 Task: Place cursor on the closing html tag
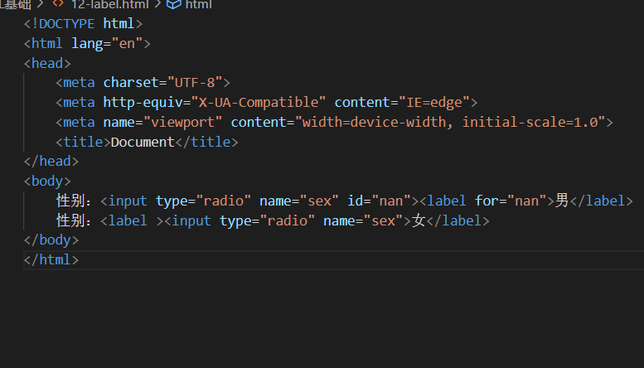point(51,260)
